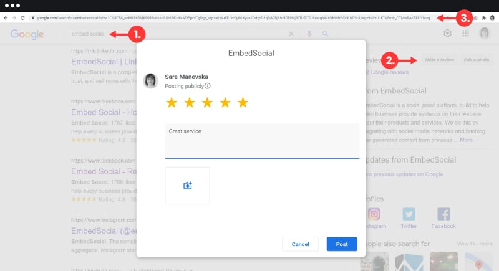Click the Google account avatar
This screenshot has width=499, height=271.
point(485,33)
